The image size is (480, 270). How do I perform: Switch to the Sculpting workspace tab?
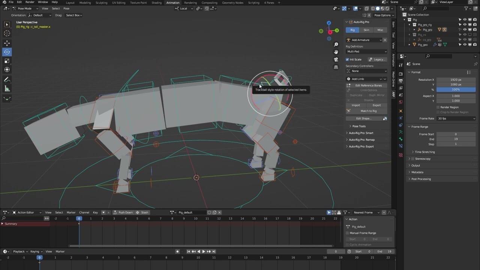click(101, 3)
